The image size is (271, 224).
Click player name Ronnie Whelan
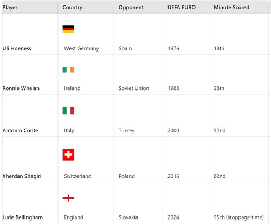[21, 88]
